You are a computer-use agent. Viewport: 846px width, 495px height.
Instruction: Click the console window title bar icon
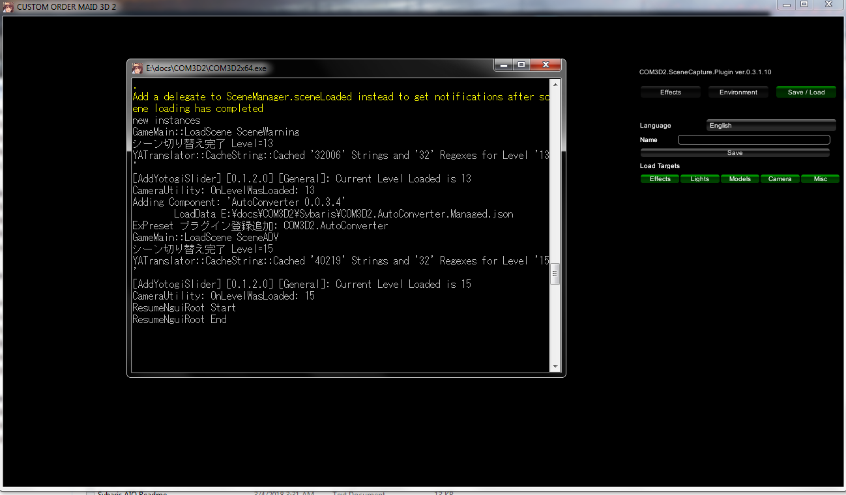pyautogui.click(x=137, y=68)
